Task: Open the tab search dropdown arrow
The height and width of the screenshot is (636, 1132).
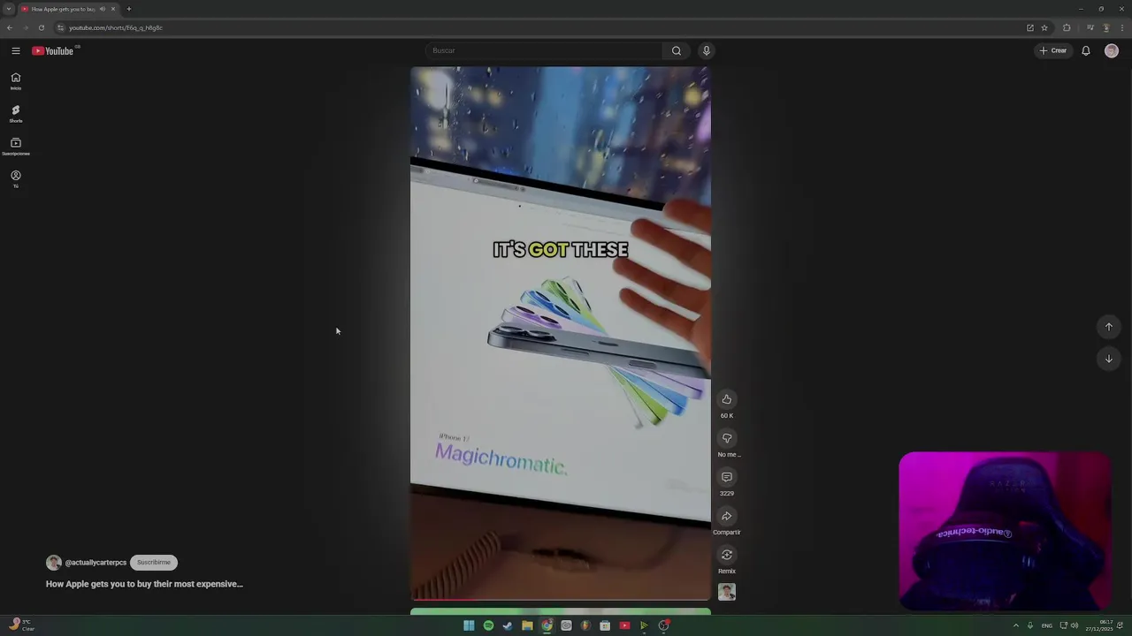Action: pyautogui.click(x=9, y=9)
